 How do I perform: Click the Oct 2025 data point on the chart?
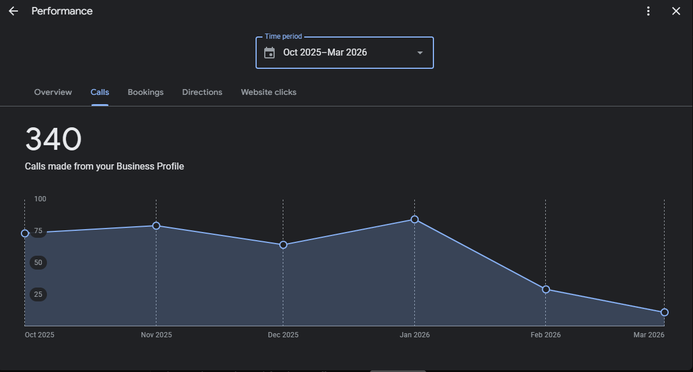click(x=25, y=233)
